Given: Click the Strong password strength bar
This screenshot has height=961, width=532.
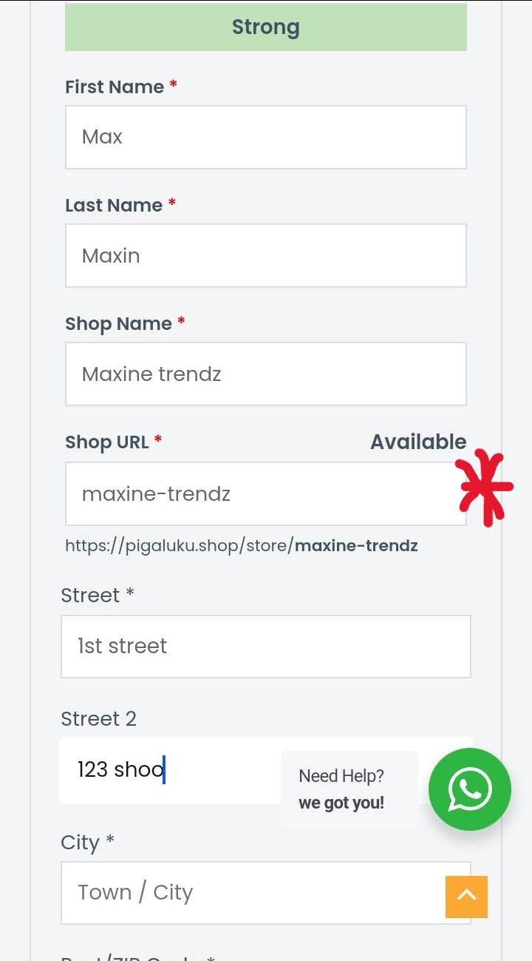Looking at the screenshot, I should [x=266, y=27].
